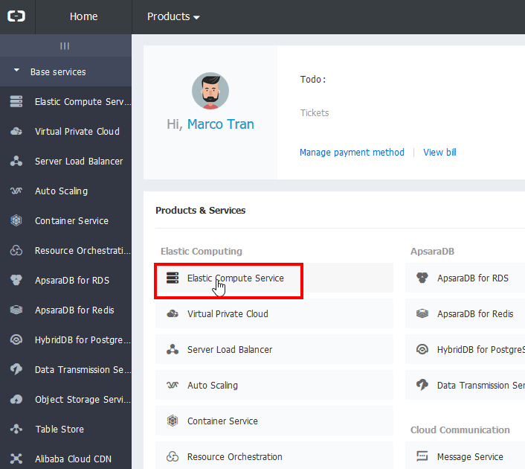Click the Auto Scaling sidebar icon
525x469 pixels.
(16, 191)
